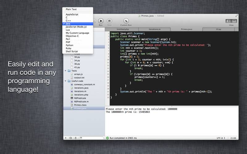Enter full screen using top-right arrows icon
This screenshot has height=154, width=247.
(237, 15)
